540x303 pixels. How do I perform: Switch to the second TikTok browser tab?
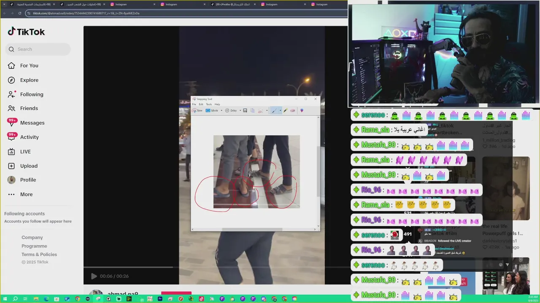(x=83, y=4)
